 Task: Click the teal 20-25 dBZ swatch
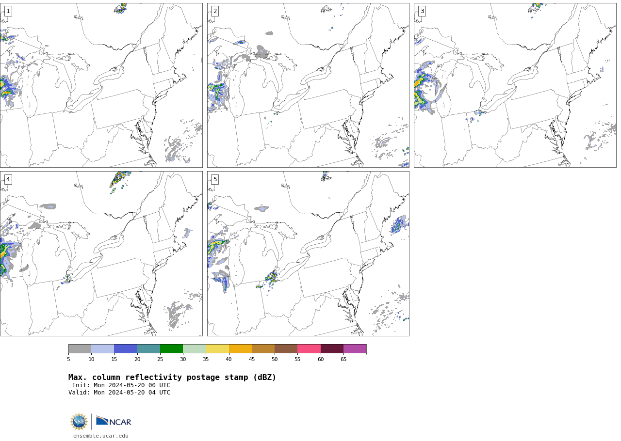point(148,349)
